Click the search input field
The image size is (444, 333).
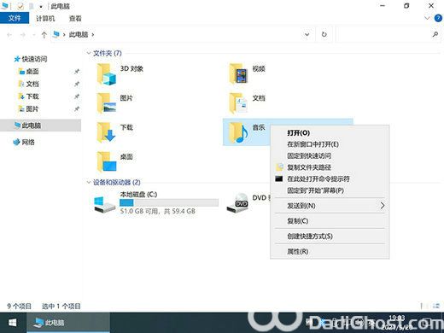383,34
